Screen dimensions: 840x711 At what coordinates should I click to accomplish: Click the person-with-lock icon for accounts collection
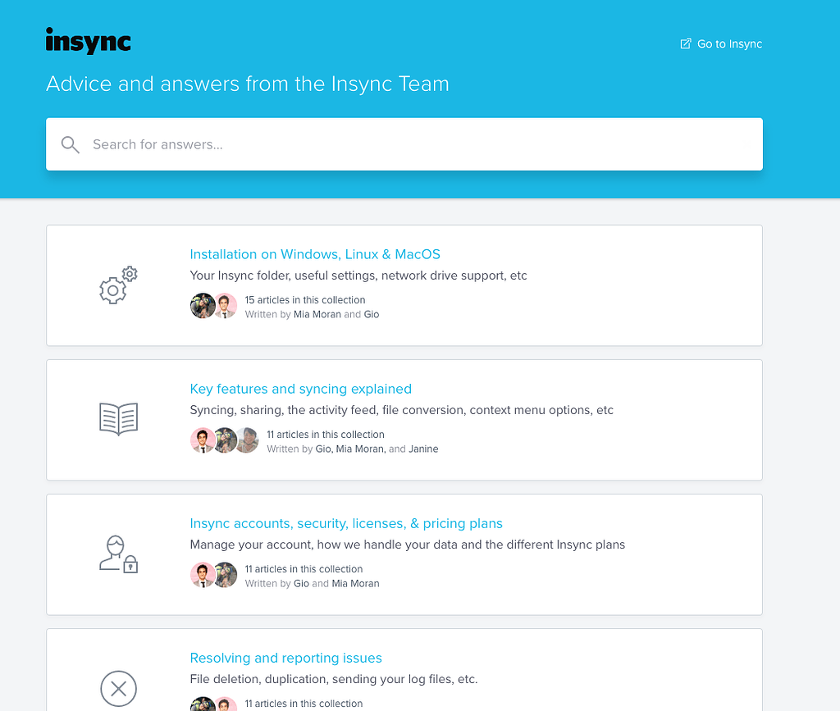tap(118, 554)
